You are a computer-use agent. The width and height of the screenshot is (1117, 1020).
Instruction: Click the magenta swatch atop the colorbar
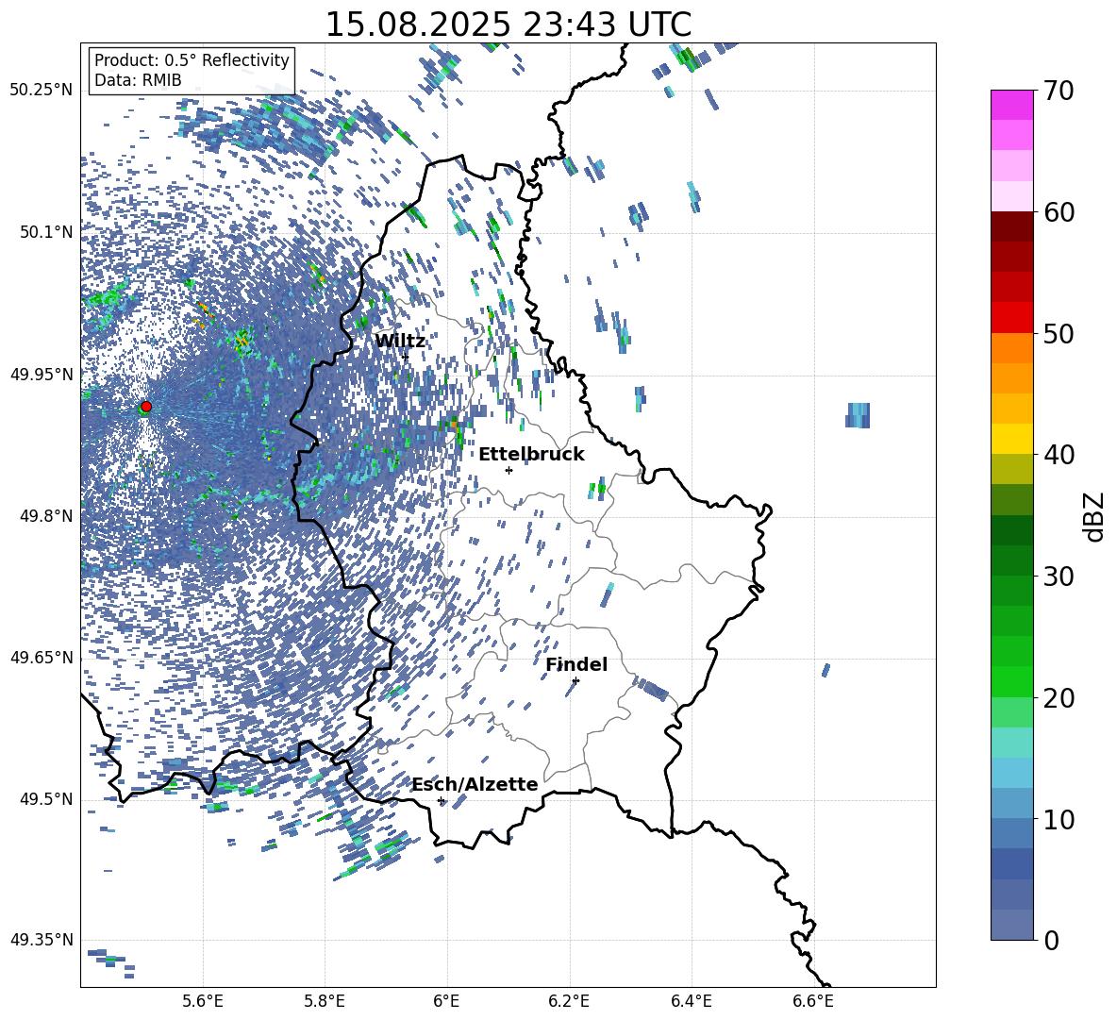(1011, 105)
